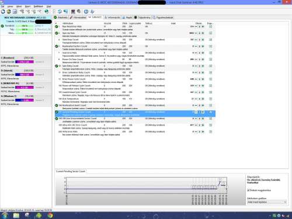Toggle the enable checkbox for Current Pending Sector Count
Image resolution: width=292 pixels, height=219 pixels.
(211, 112)
